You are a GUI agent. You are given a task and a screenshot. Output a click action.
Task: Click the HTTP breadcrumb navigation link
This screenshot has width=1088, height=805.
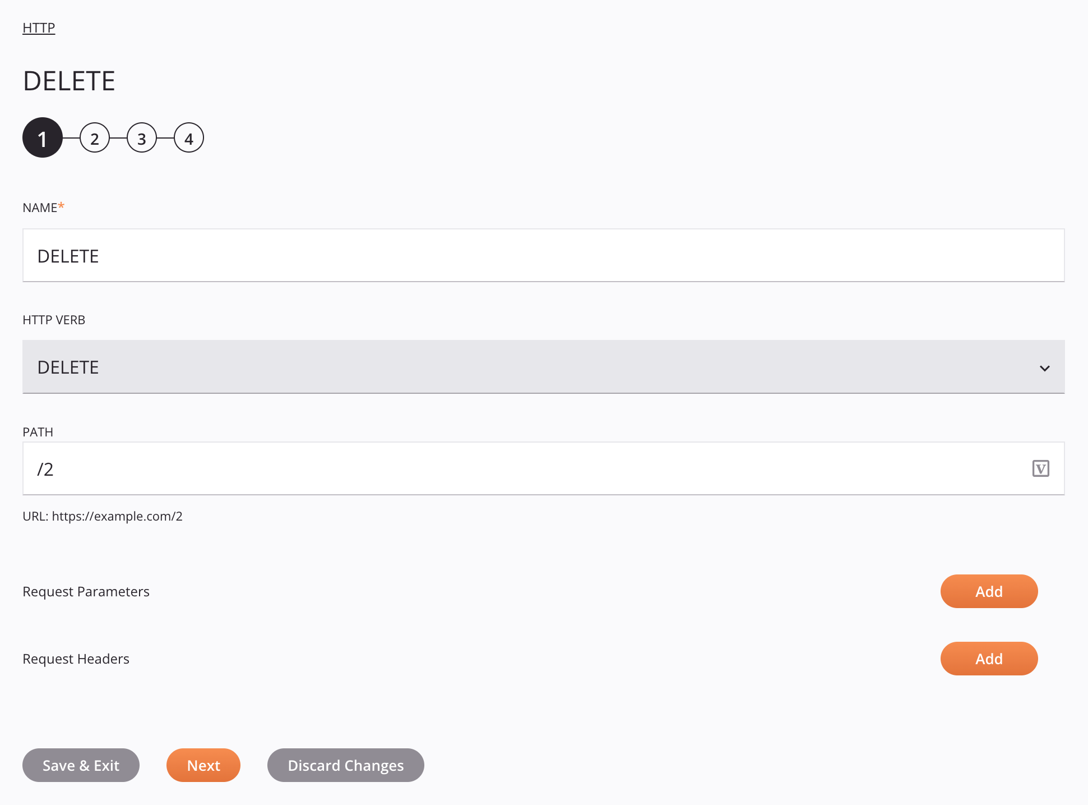(x=39, y=27)
